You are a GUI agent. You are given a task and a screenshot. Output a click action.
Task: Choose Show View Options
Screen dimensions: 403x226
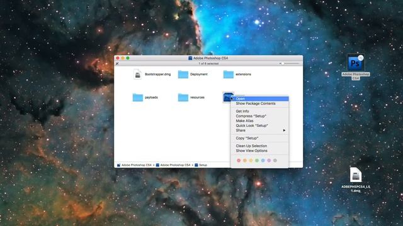pos(259,151)
